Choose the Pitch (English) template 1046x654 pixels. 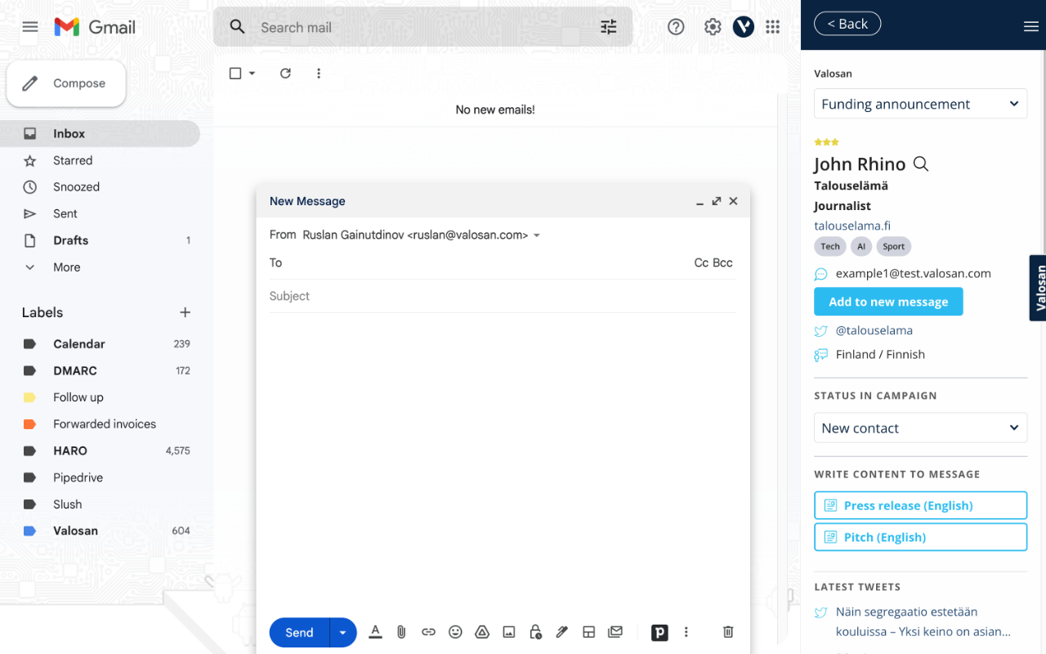[x=920, y=537]
